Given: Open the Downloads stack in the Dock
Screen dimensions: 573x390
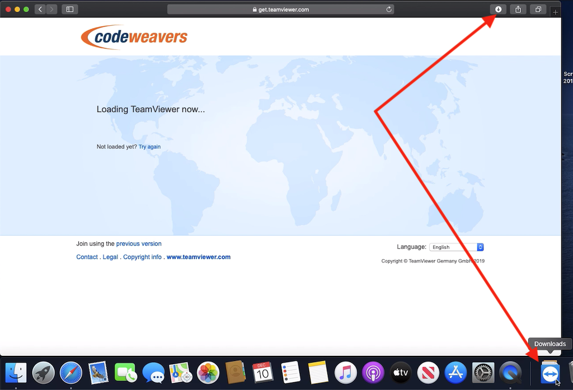Looking at the screenshot, I should click(550, 373).
